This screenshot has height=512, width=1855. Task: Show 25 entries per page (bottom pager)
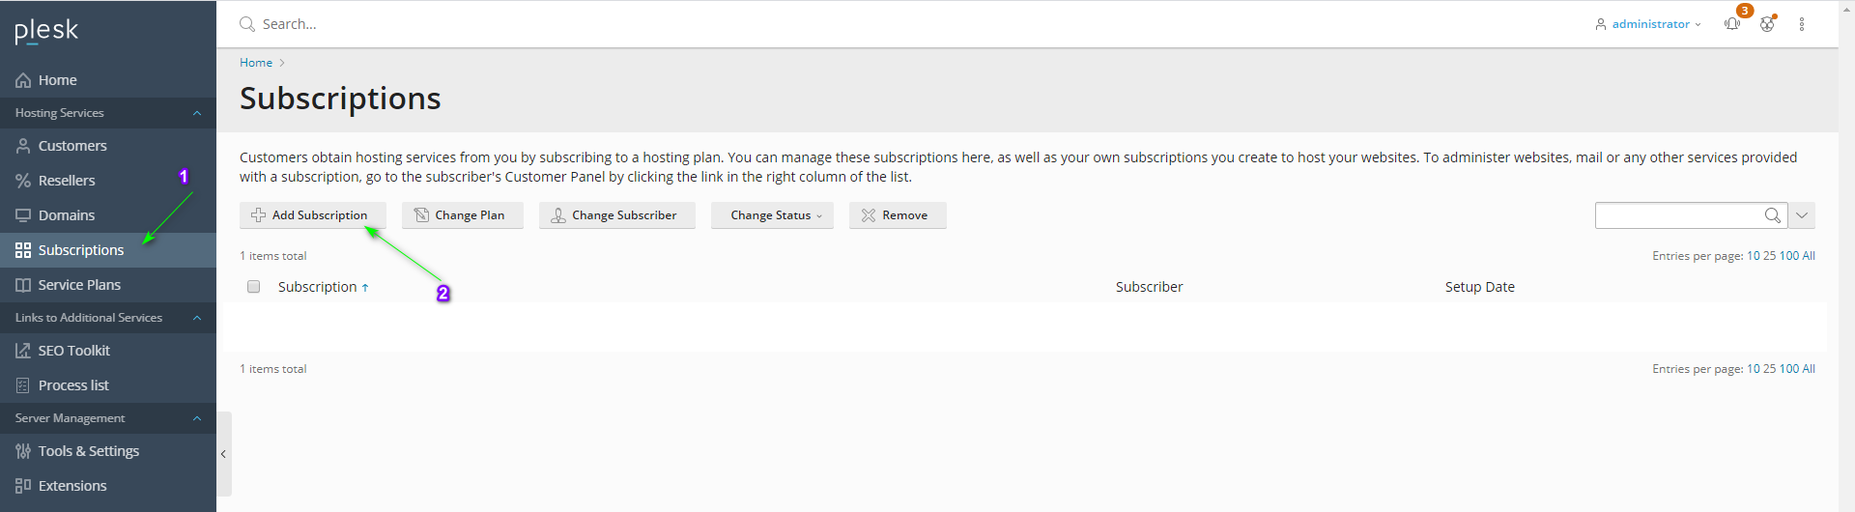(1770, 369)
